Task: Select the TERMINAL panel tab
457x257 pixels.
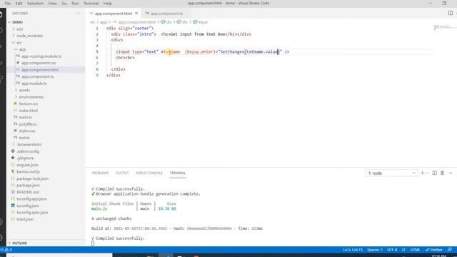Action: pos(178,173)
